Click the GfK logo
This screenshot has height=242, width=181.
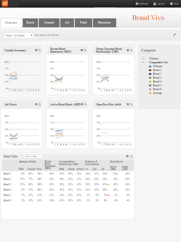[5, 3]
